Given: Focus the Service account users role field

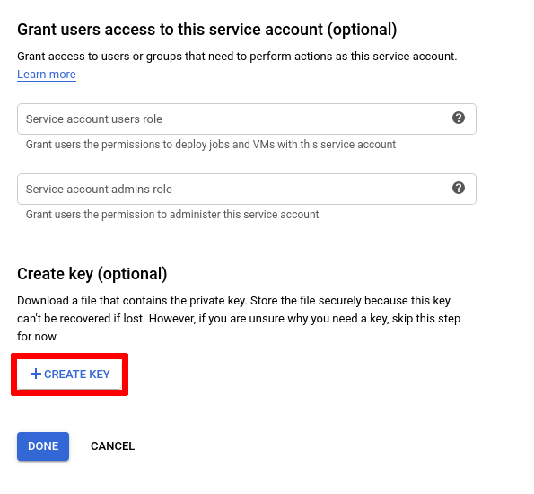Looking at the screenshot, I should click(x=247, y=119).
